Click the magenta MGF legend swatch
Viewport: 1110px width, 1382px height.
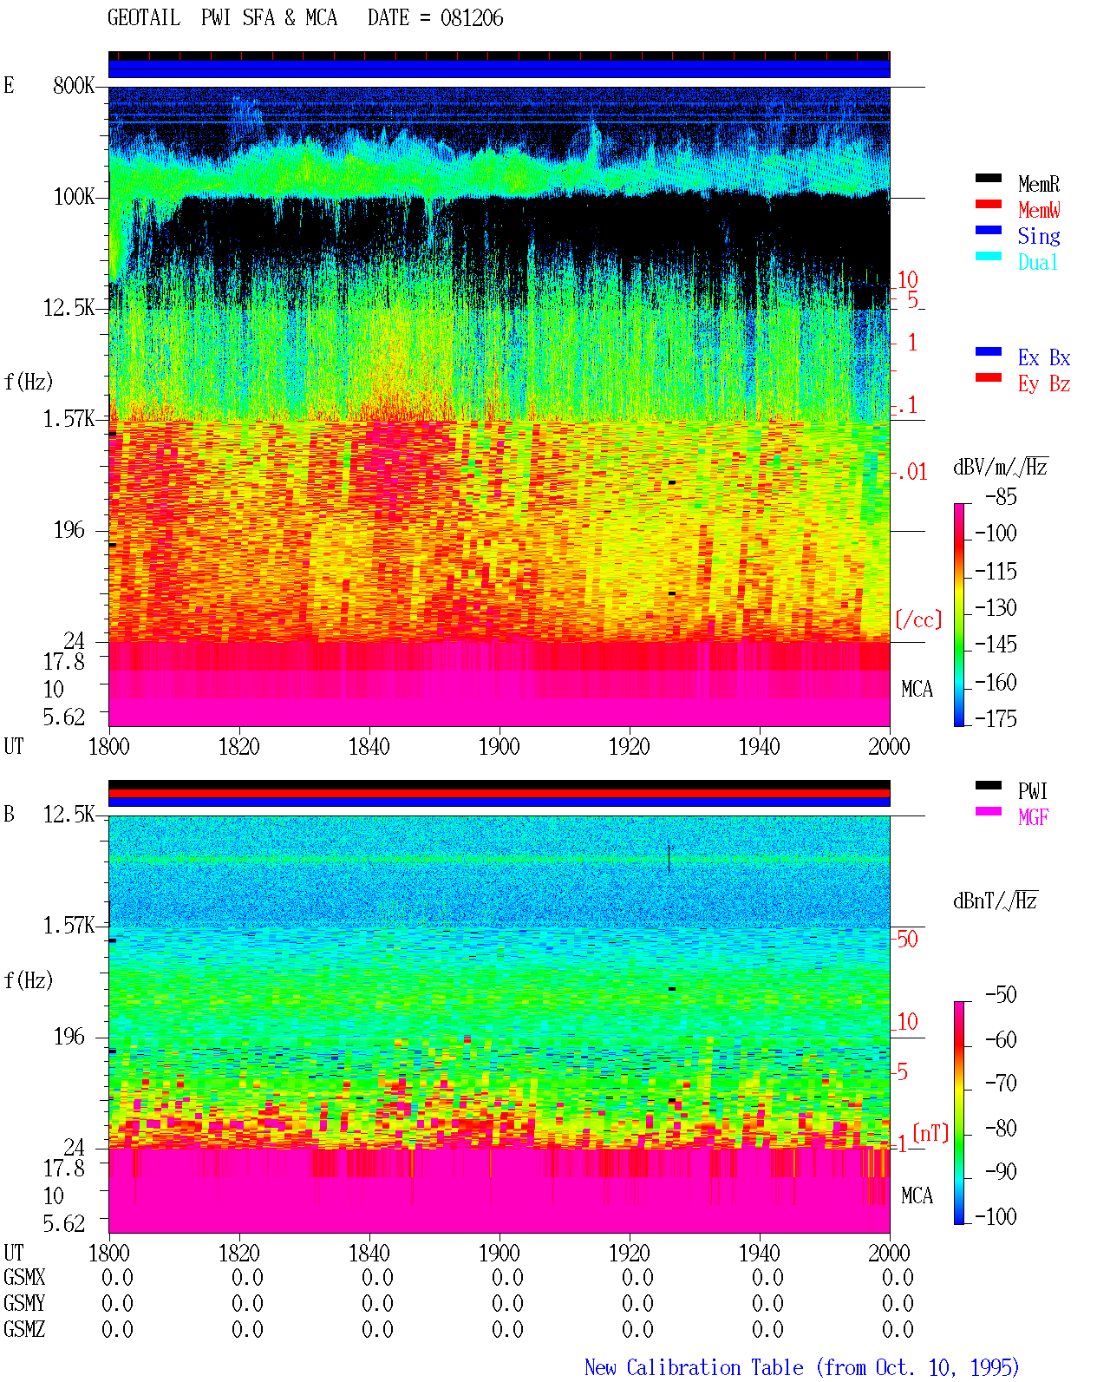[x=989, y=812]
